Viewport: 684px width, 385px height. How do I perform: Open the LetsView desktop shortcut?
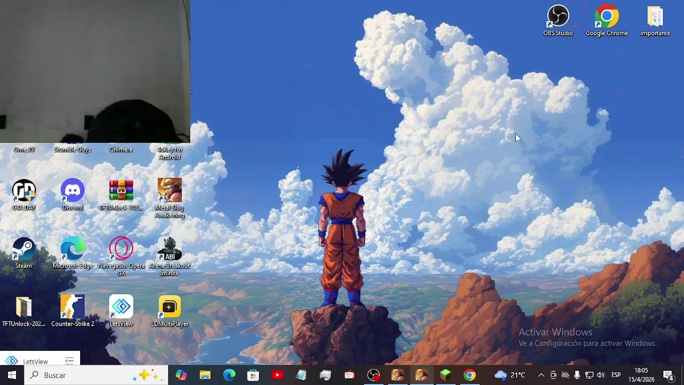coord(121,311)
